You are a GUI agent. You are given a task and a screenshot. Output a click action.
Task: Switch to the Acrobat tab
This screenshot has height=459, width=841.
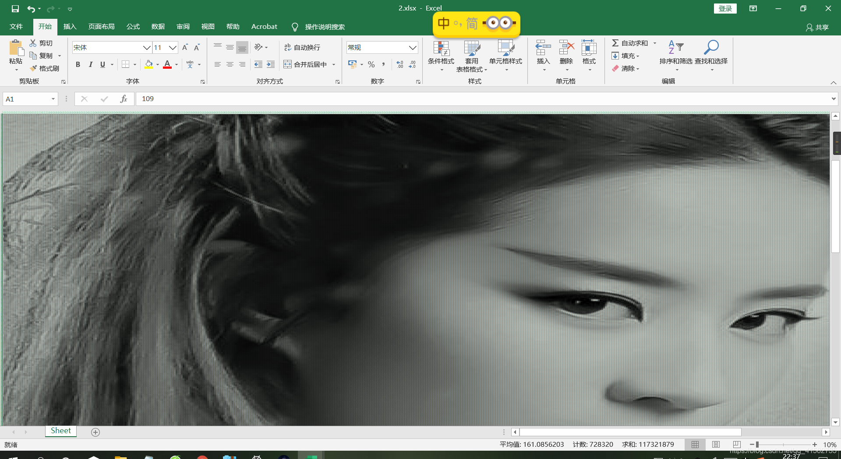[x=264, y=27]
